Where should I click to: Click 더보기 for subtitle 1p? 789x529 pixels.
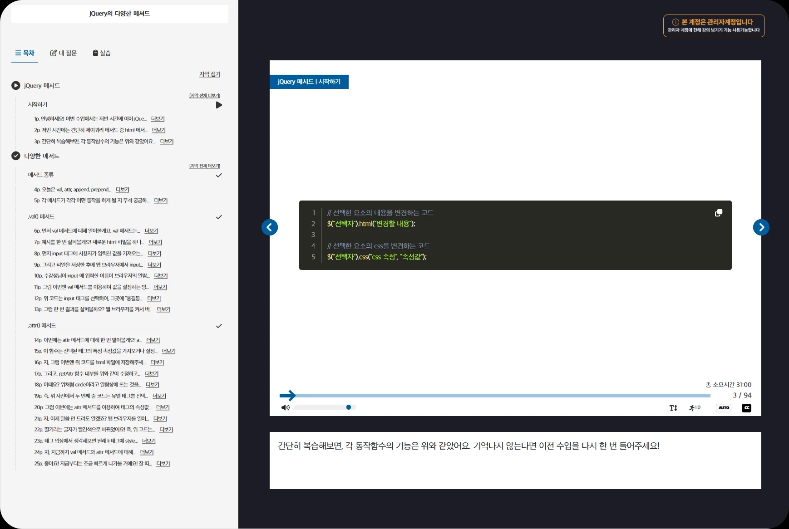[158, 119]
